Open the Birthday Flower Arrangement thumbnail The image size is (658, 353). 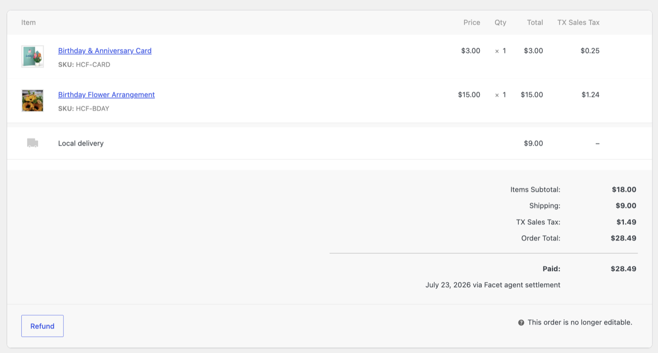[32, 101]
